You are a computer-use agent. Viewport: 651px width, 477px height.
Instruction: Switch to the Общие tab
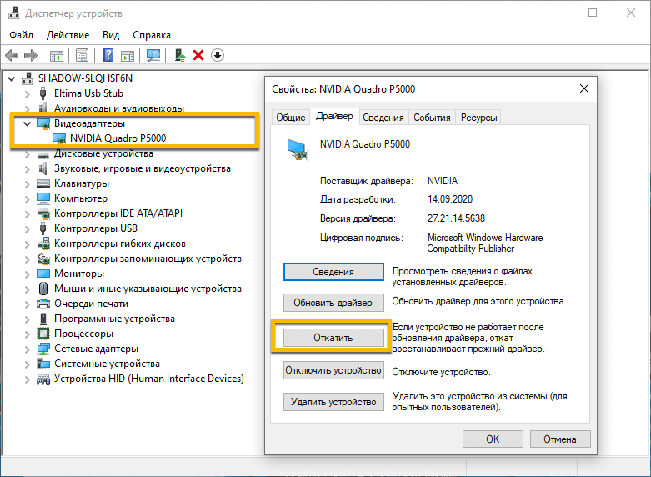point(291,118)
